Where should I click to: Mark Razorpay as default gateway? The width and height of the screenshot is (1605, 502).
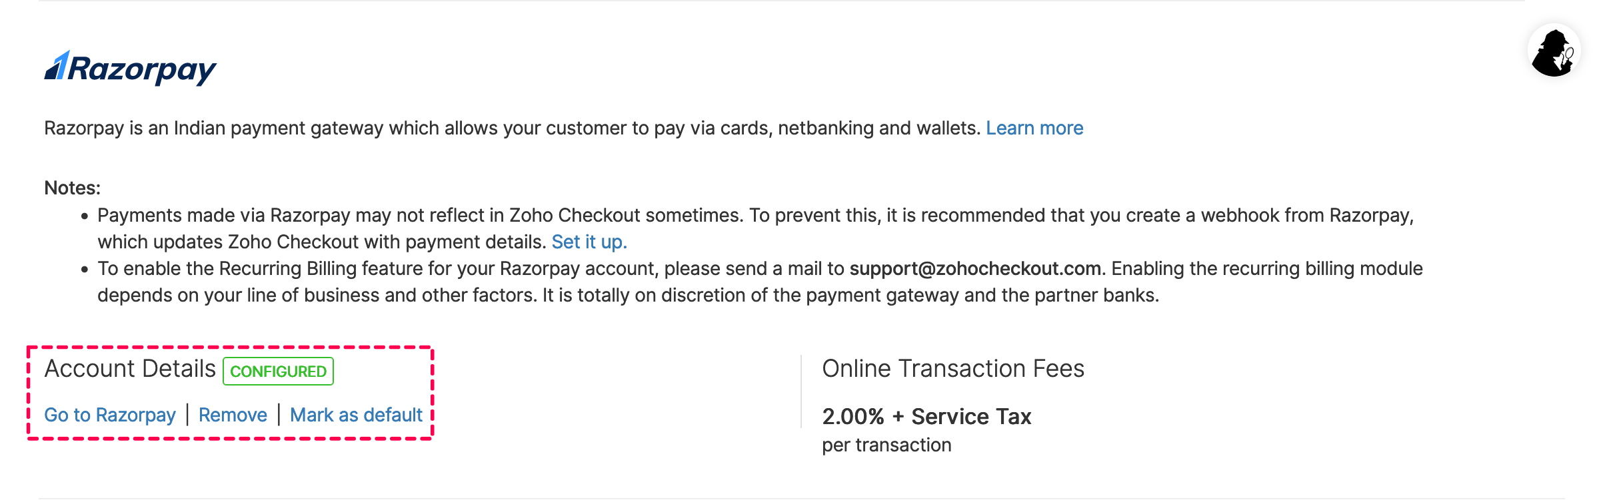[x=356, y=415]
